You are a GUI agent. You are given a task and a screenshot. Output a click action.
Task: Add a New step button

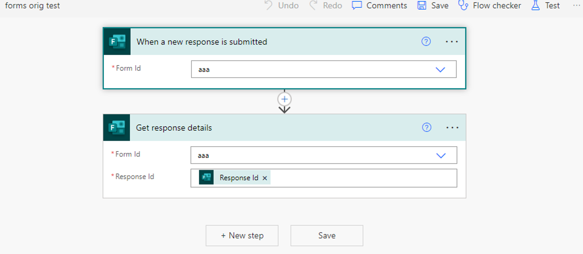point(242,235)
